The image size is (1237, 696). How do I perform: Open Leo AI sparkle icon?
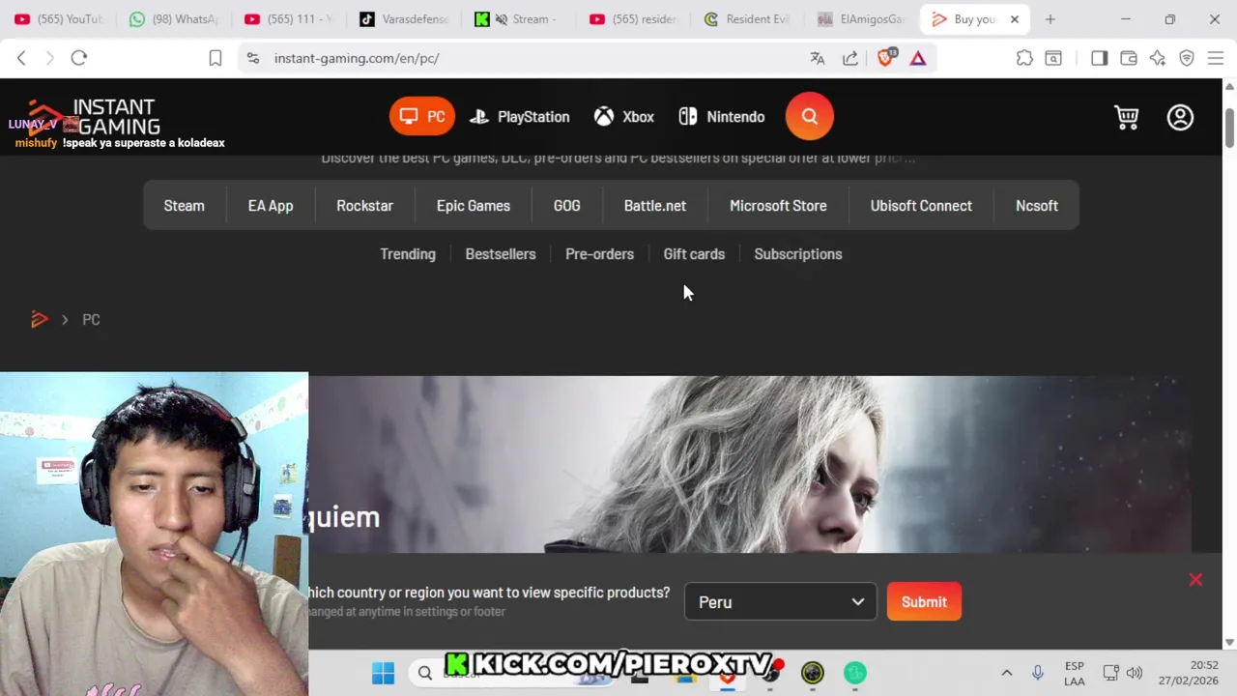click(x=1158, y=58)
